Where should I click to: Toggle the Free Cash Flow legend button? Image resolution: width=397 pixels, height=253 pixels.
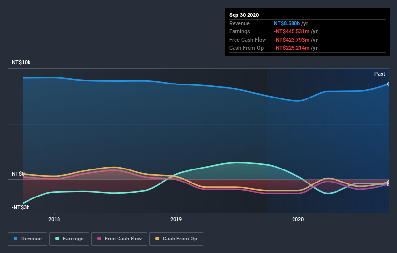click(x=119, y=239)
